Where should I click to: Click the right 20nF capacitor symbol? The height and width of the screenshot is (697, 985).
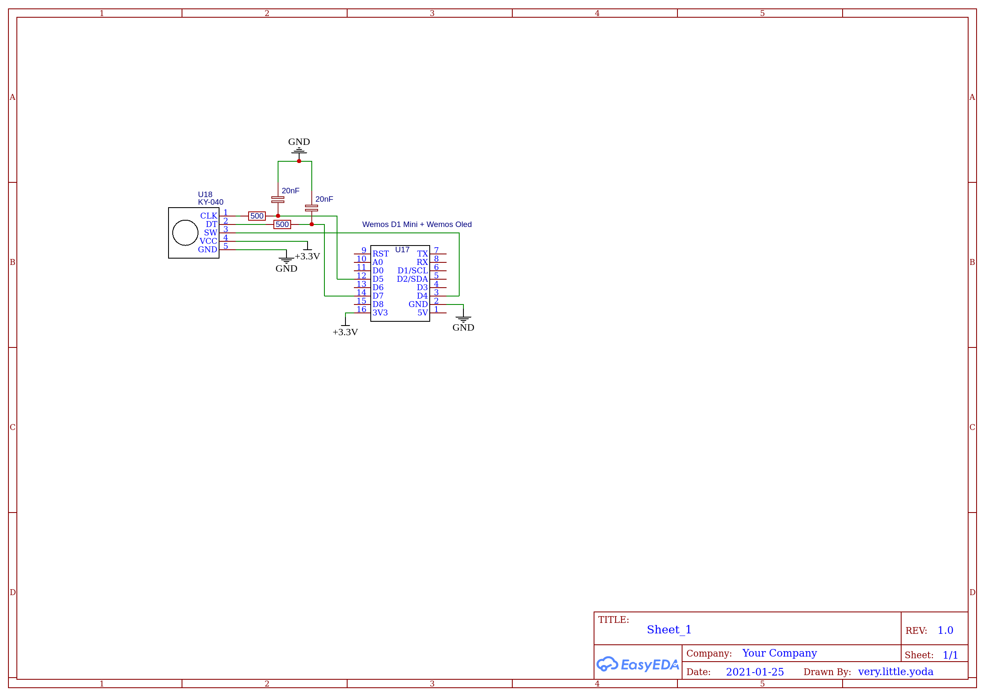coord(311,208)
